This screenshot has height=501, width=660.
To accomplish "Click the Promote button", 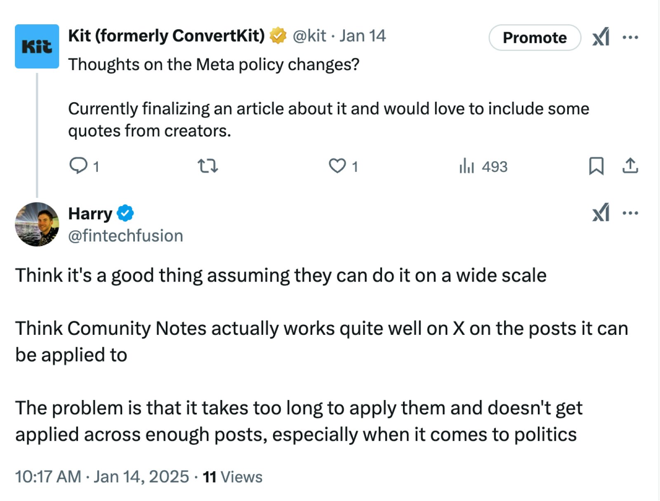I will 535,38.
